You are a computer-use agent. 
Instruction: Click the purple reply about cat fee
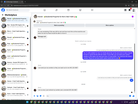(x=108, y=55)
